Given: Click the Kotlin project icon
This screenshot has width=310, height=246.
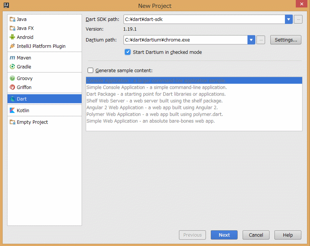Looking at the screenshot, I should point(12,110).
